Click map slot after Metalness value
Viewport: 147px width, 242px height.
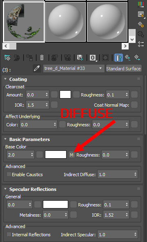(73, 215)
